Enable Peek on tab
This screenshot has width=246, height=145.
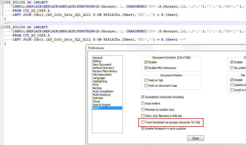(x=146, y=80)
